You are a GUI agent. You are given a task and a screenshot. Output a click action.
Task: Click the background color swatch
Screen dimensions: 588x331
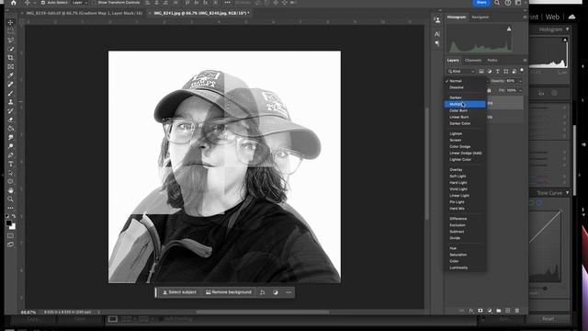(13, 227)
